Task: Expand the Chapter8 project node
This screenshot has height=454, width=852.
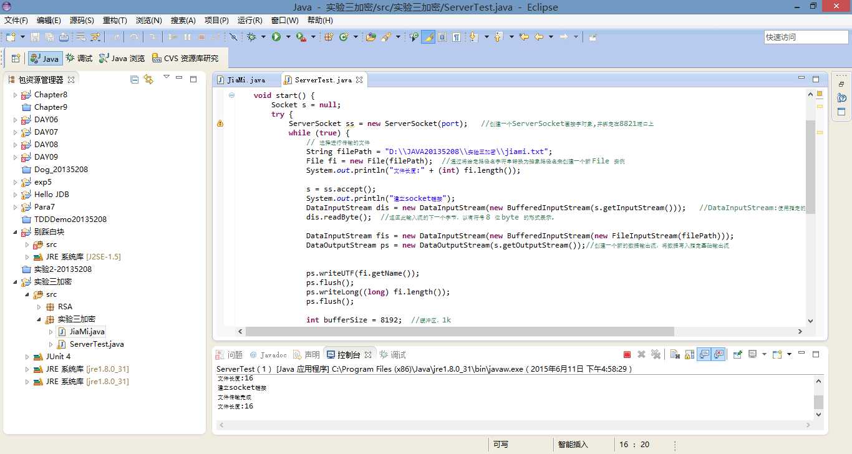Action: [16, 95]
